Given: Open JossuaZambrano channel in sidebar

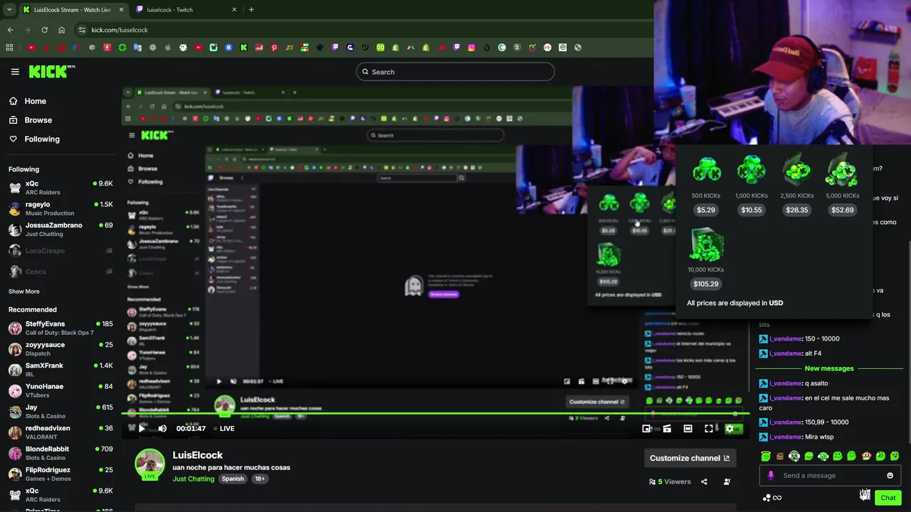Looking at the screenshot, I should (60, 229).
